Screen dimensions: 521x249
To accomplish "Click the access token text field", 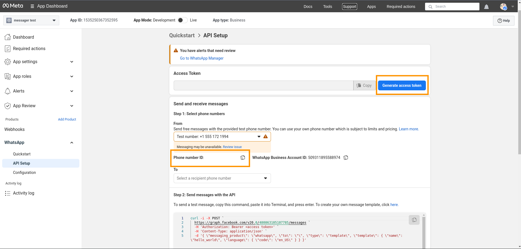I will coord(263,85).
